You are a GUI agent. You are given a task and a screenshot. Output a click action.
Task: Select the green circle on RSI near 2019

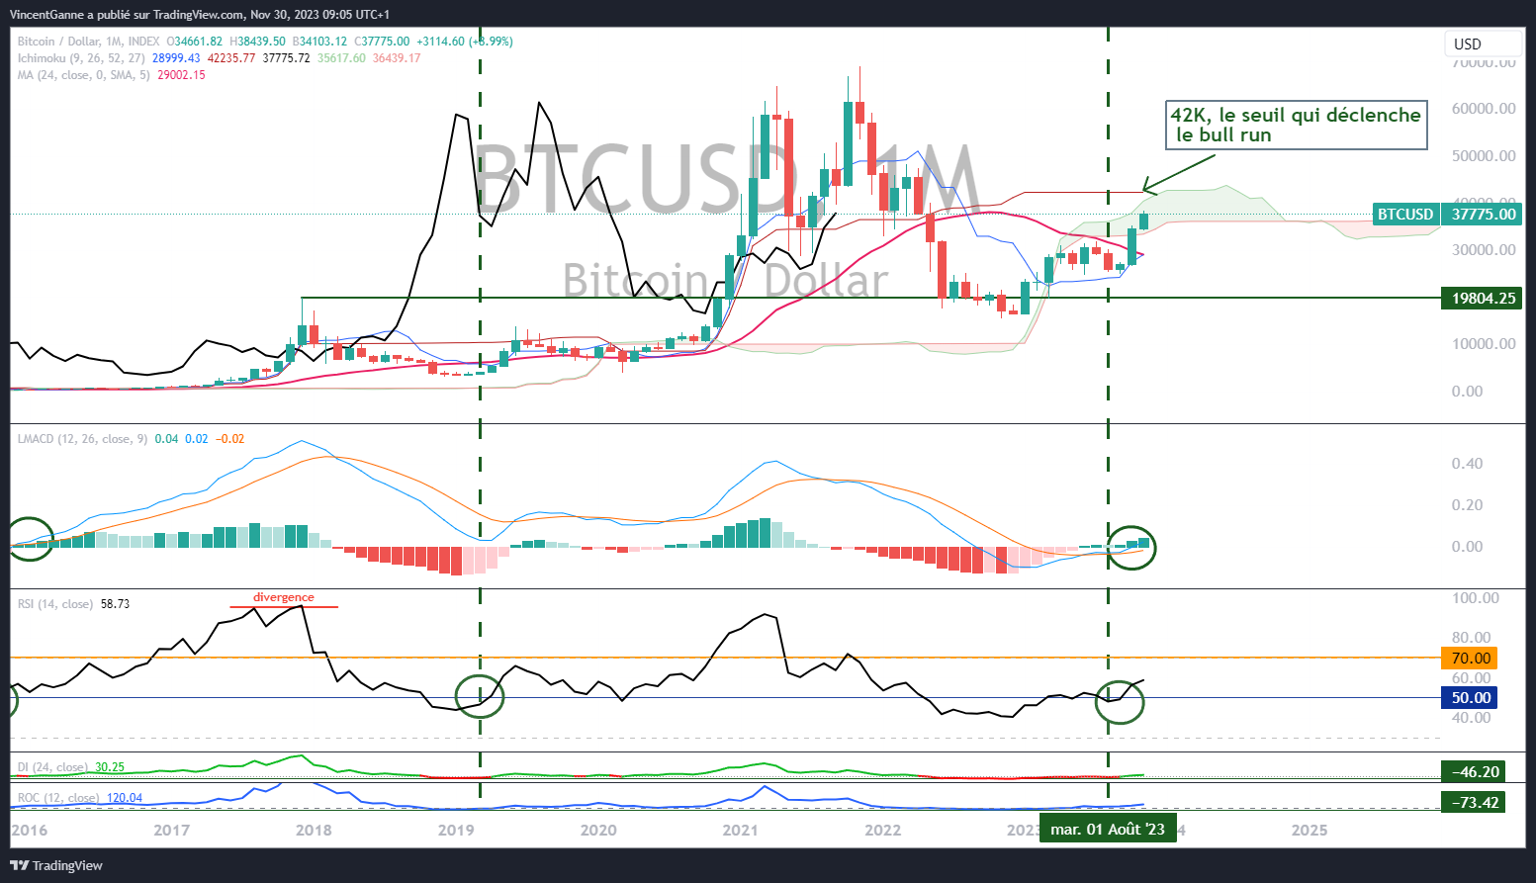coord(480,696)
